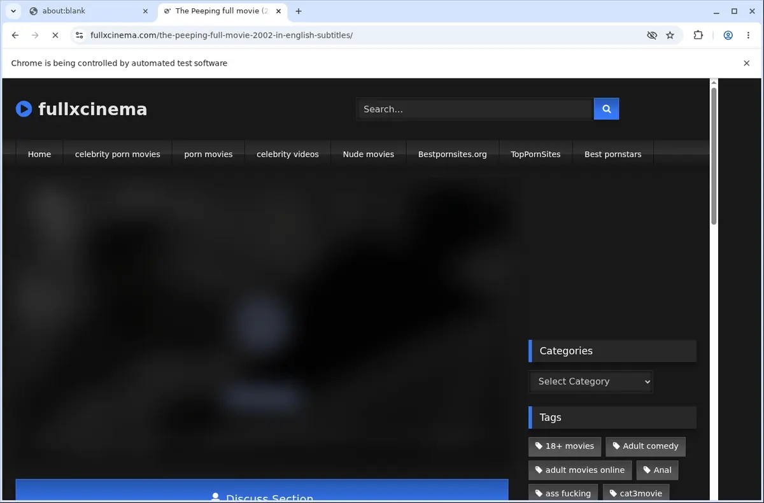Click the cat3movie tag
Image resolution: width=764 pixels, height=503 pixels.
(635, 493)
